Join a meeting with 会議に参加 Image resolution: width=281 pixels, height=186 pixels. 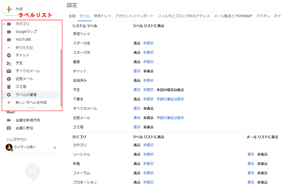(24, 128)
